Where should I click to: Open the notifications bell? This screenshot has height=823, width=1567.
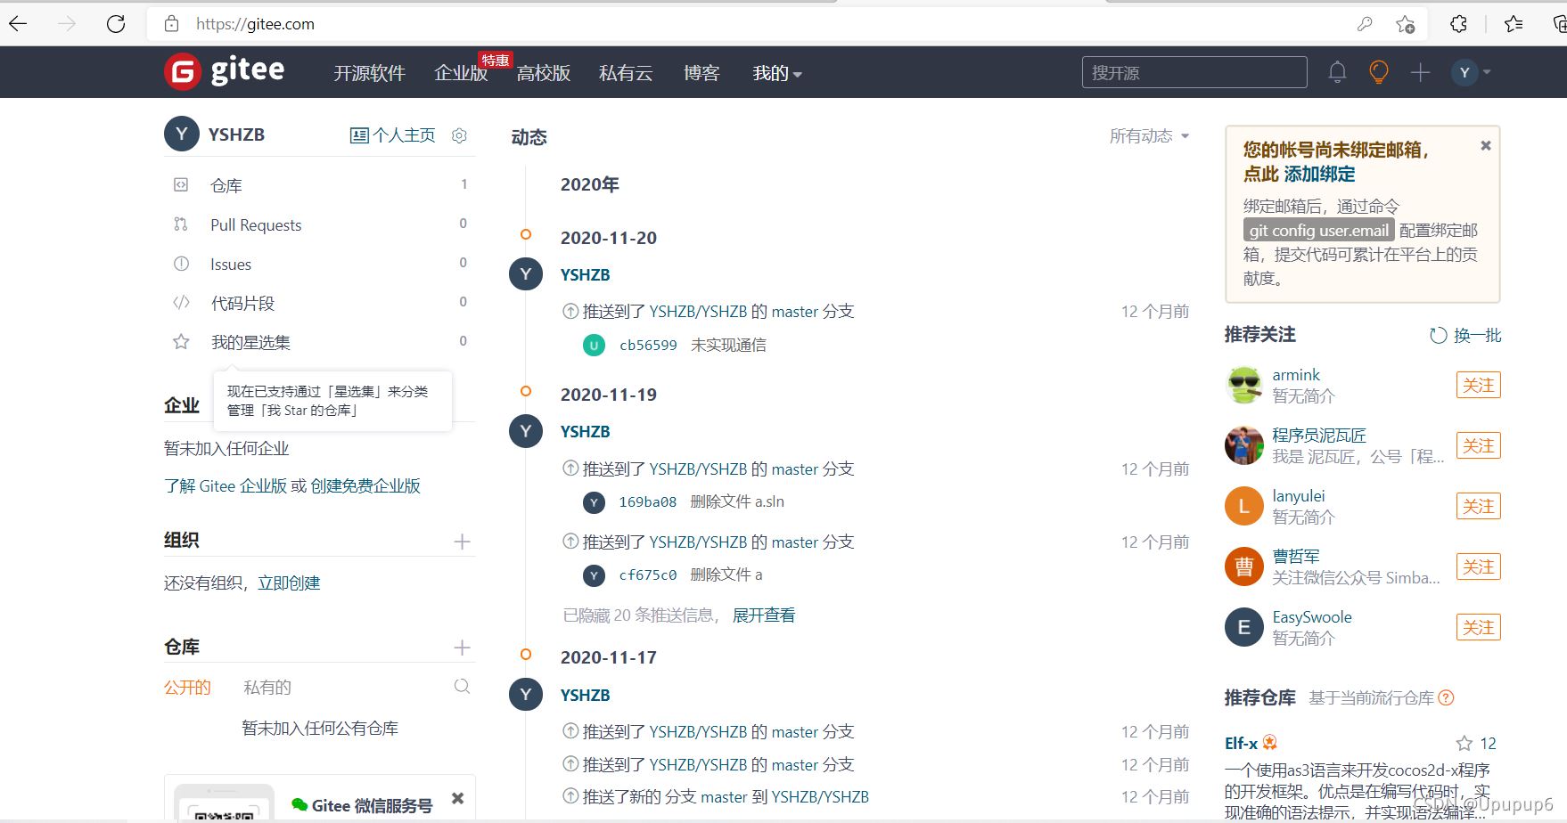point(1337,72)
